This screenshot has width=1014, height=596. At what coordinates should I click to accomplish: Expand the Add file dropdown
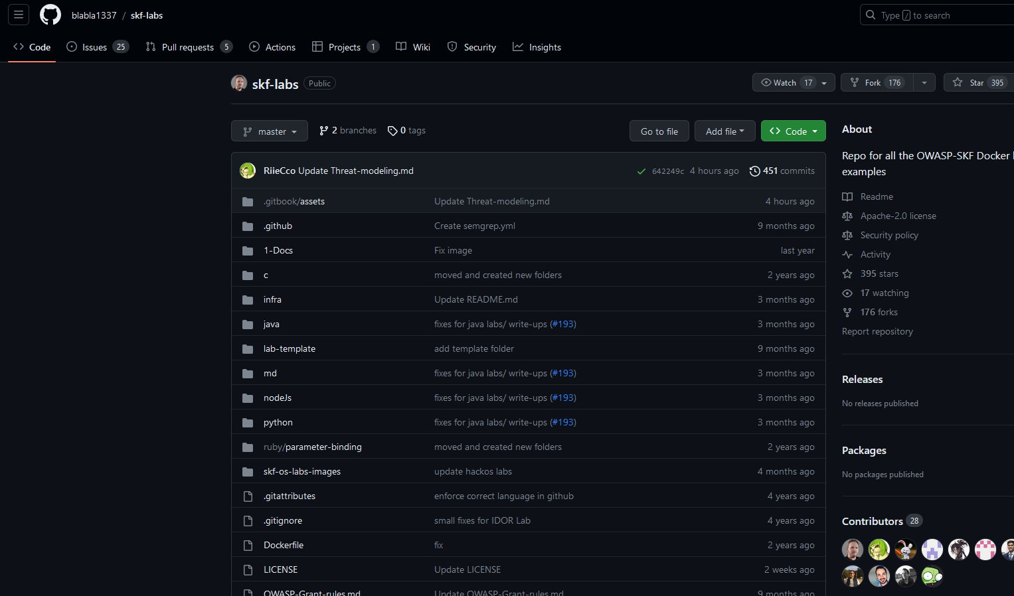tap(725, 131)
